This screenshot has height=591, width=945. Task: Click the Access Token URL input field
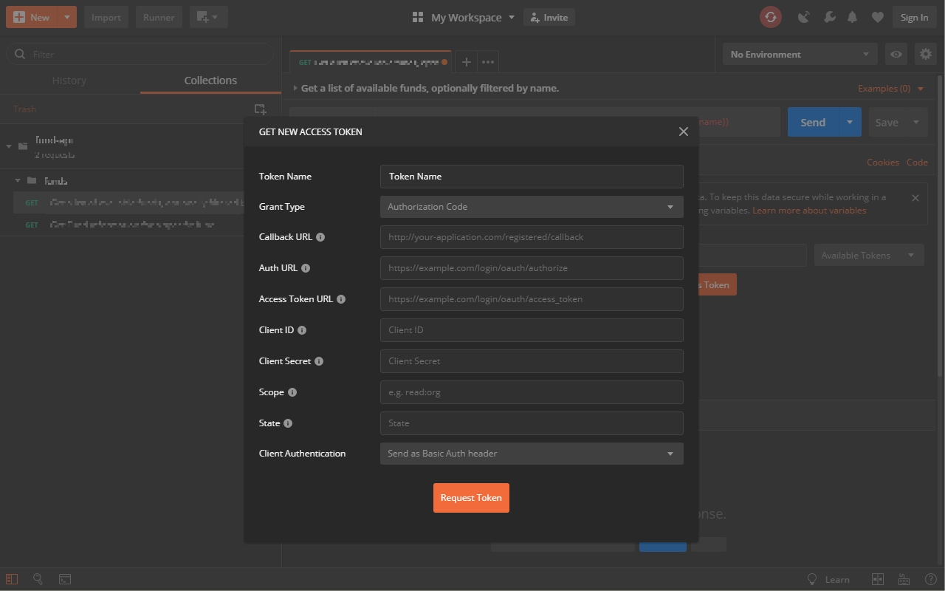click(532, 299)
